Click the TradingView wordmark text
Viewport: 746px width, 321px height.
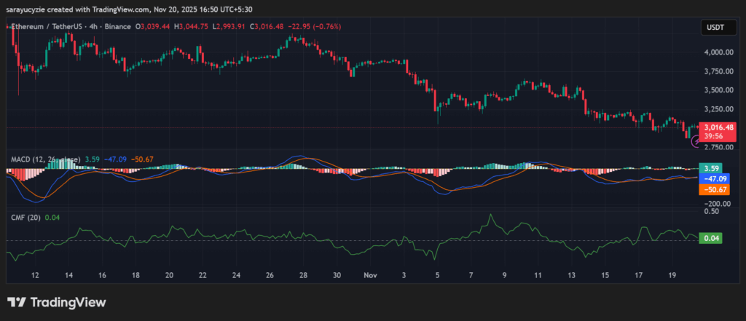click(x=66, y=302)
